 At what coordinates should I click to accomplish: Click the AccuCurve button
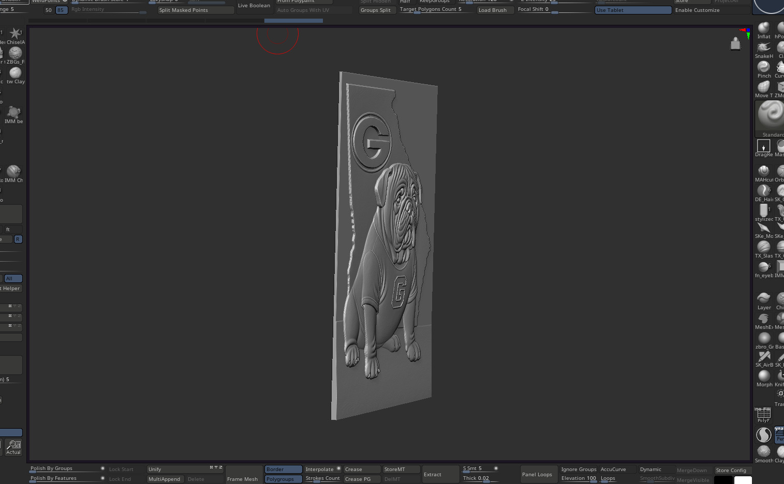617,470
